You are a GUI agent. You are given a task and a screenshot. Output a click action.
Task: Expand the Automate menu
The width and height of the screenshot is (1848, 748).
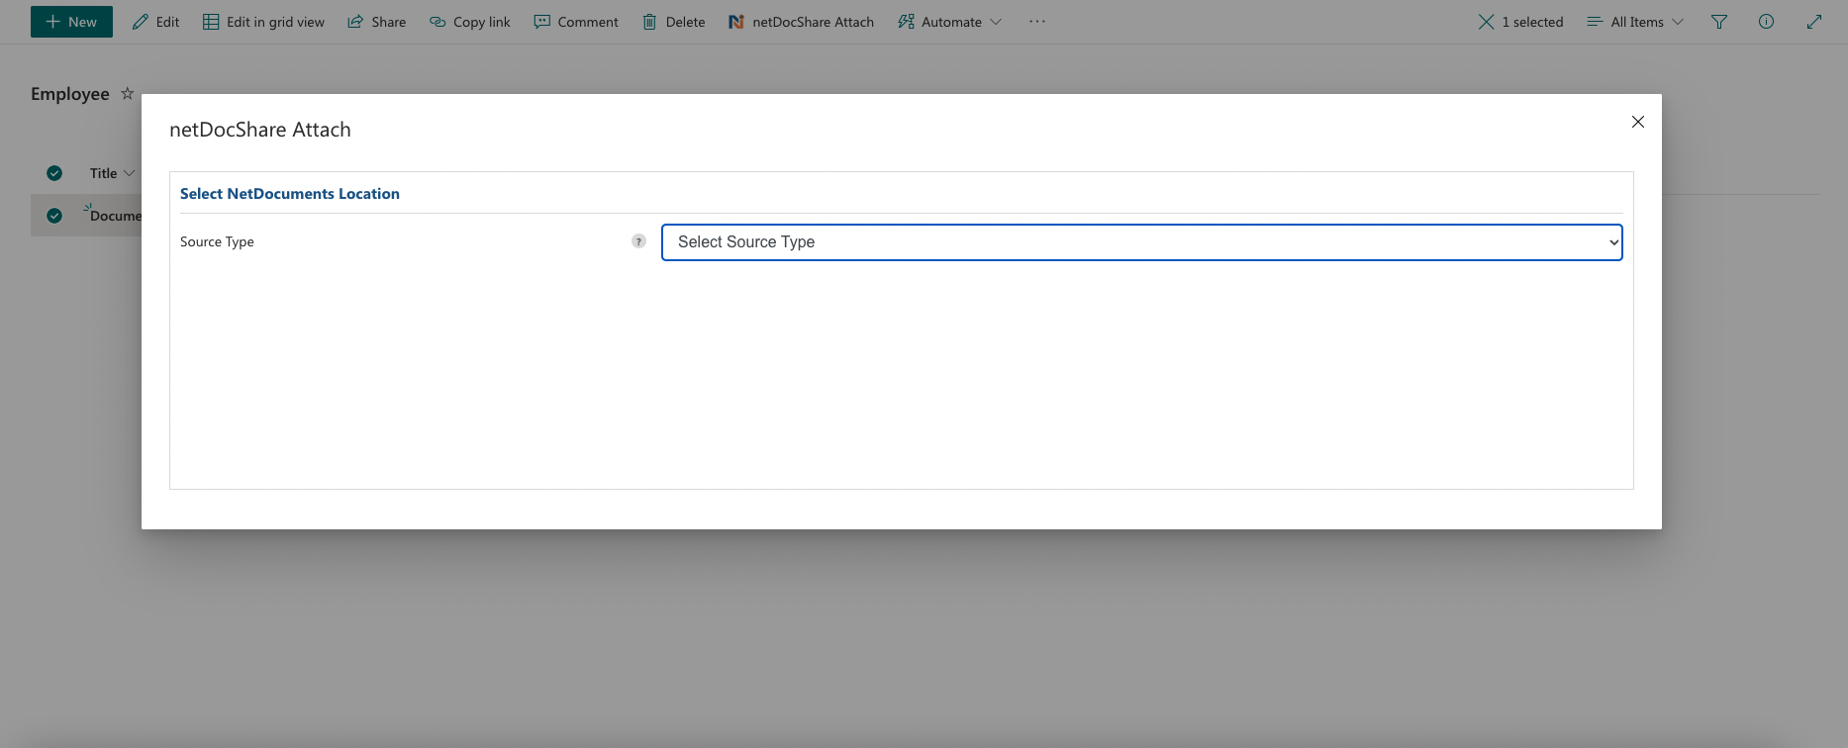(950, 22)
